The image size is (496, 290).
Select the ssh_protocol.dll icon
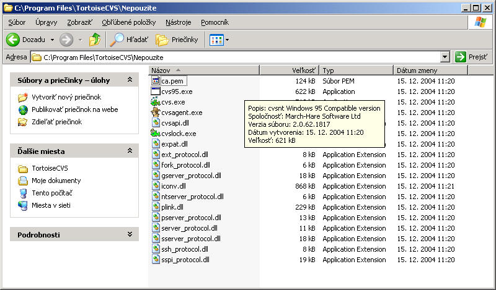pyautogui.click(x=156, y=249)
